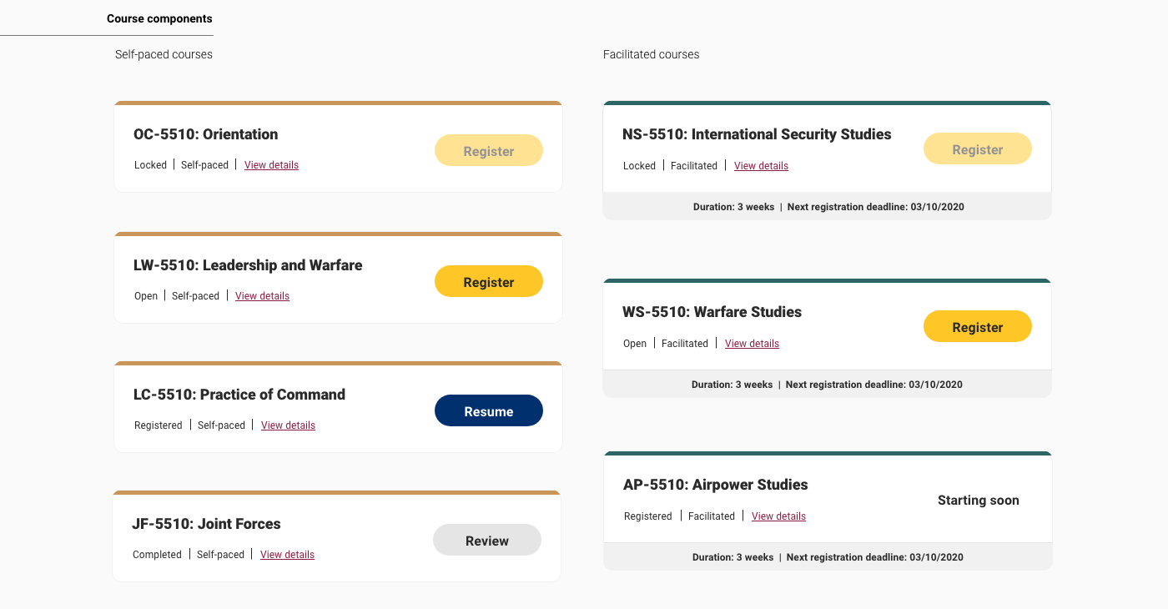
Task: Click the Self-paced courses section heading
Action: click(x=164, y=54)
